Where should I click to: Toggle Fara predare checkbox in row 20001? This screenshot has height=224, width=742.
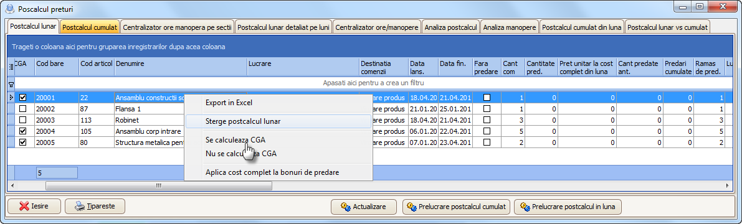[x=487, y=97]
